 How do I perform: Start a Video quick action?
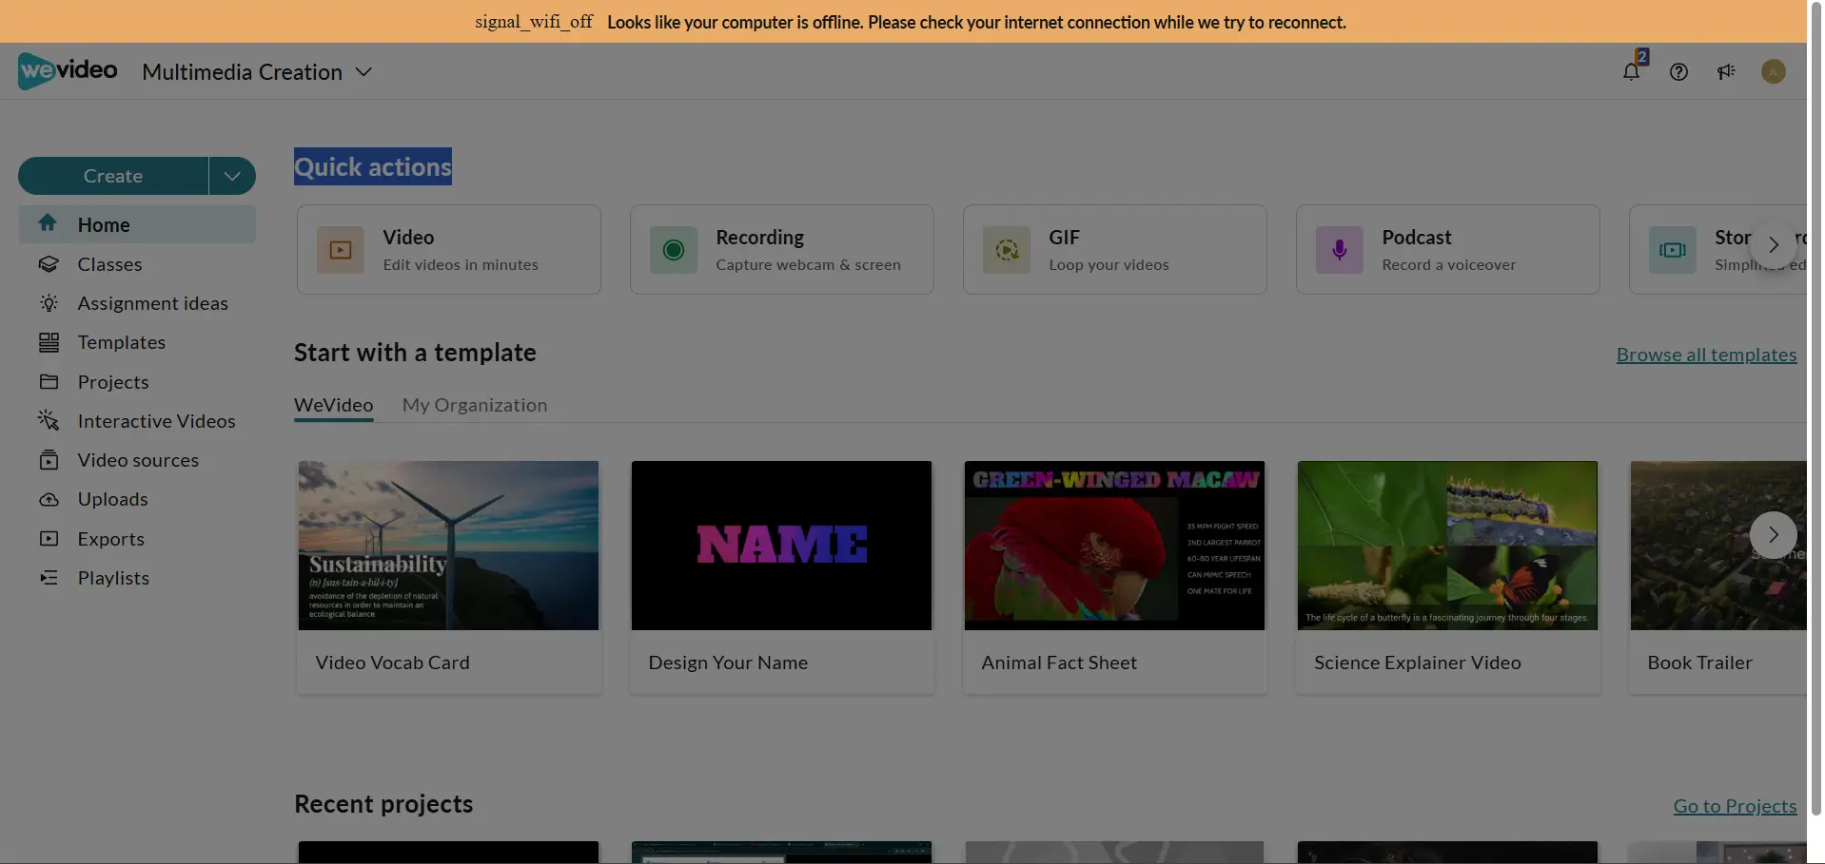(449, 250)
